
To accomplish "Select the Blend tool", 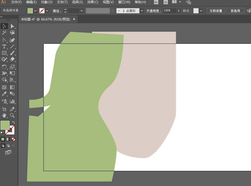I will (12, 94).
